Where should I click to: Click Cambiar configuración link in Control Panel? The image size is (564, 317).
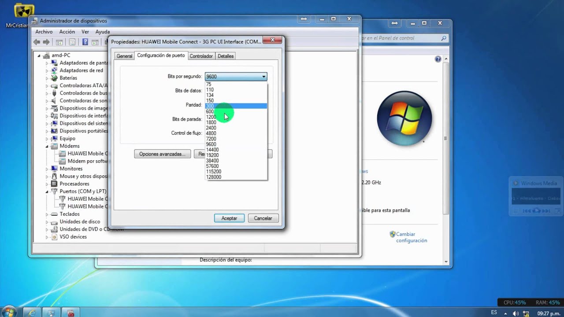(x=412, y=237)
